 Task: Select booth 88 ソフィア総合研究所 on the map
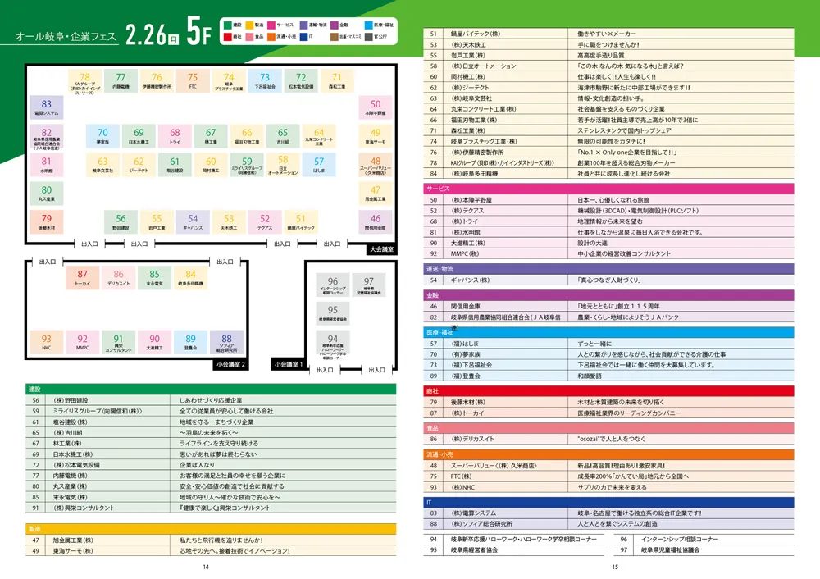tap(226, 342)
